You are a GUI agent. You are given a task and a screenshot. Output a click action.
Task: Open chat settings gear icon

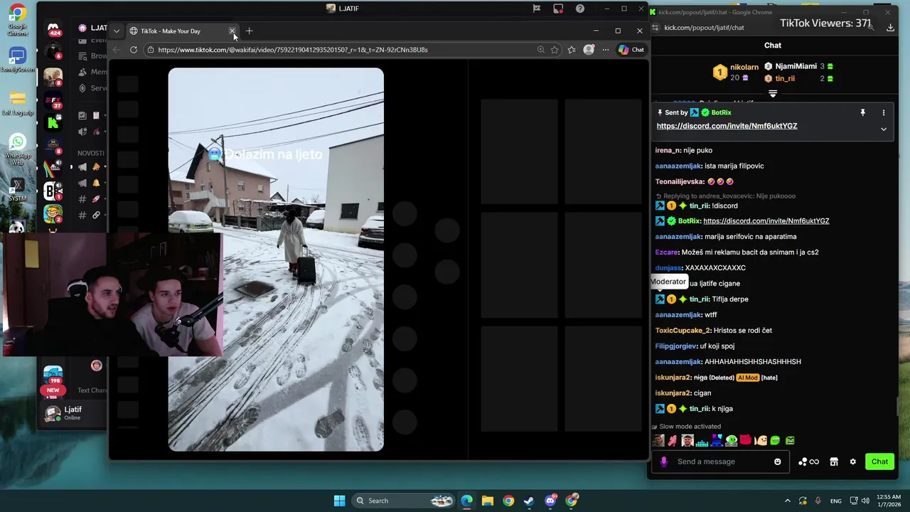[853, 462]
